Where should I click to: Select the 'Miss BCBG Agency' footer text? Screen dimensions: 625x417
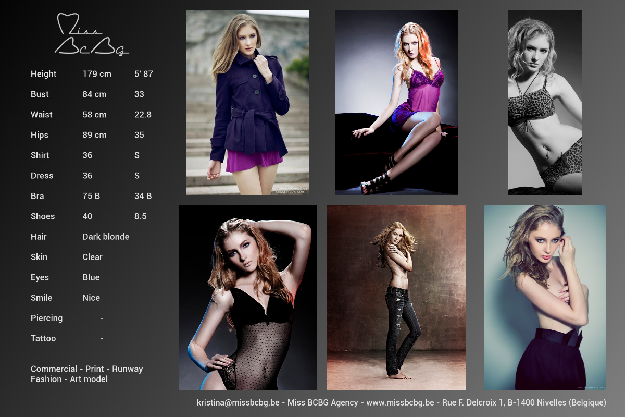click(x=323, y=402)
